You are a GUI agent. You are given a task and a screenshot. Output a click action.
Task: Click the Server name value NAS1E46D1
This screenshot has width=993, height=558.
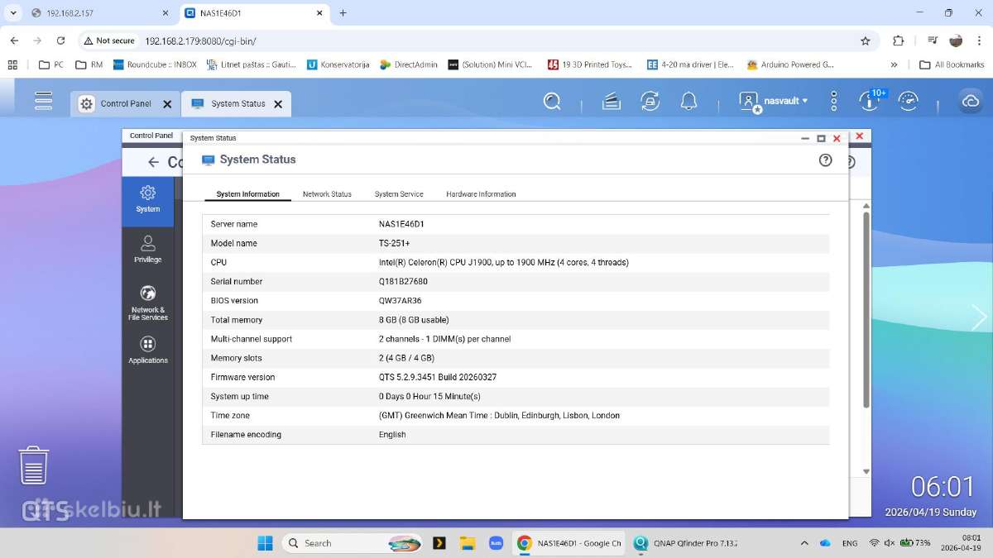(x=401, y=224)
